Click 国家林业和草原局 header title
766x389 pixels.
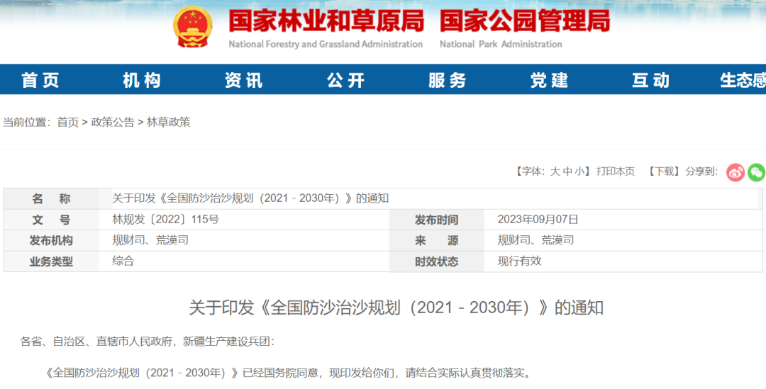pos(326,21)
